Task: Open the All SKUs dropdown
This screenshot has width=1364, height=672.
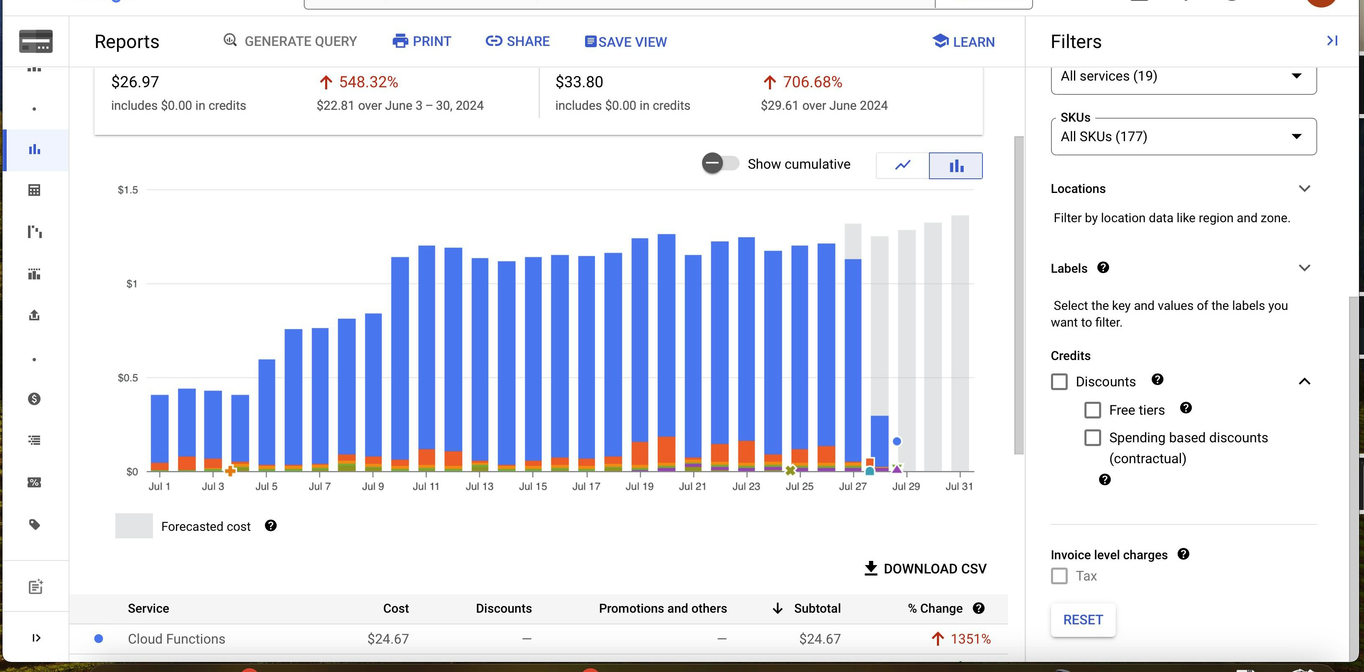Action: tap(1183, 137)
